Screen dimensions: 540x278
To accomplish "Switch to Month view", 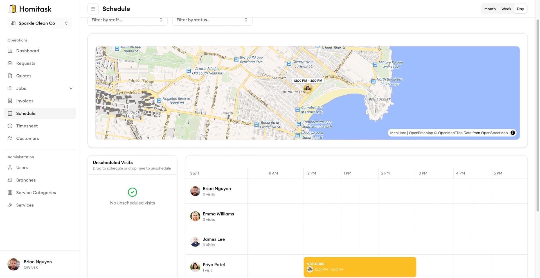I will 490,9.
